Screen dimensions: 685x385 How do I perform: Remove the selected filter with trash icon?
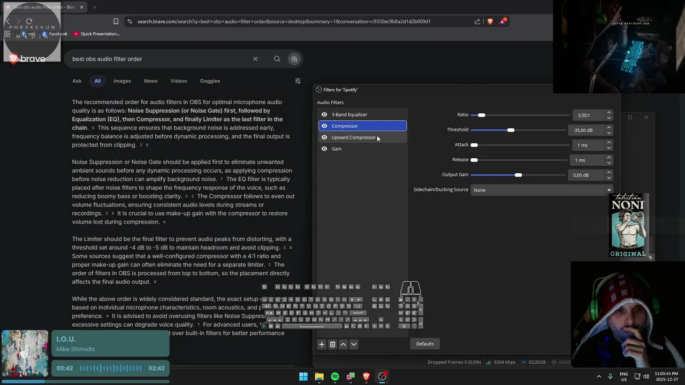[332, 344]
